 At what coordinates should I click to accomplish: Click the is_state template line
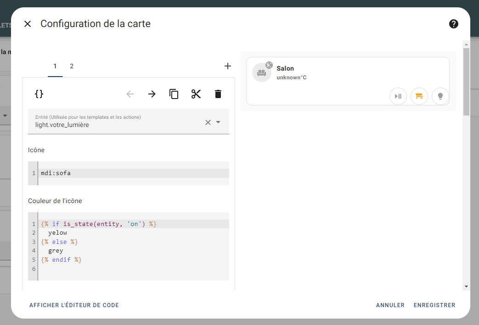tap(134, 224)
